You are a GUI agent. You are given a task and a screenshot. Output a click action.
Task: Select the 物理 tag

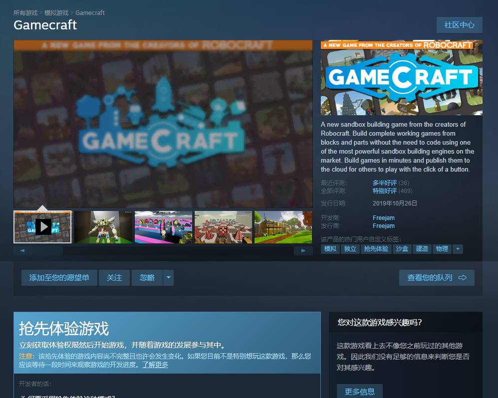[x=442, y=249]
